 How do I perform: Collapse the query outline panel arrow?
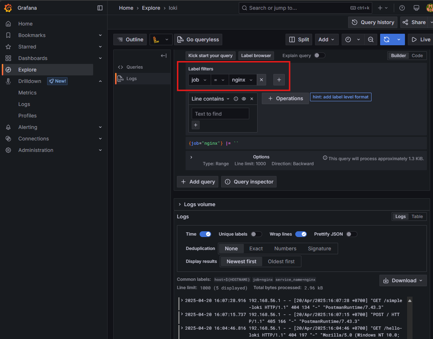(164, 56)
